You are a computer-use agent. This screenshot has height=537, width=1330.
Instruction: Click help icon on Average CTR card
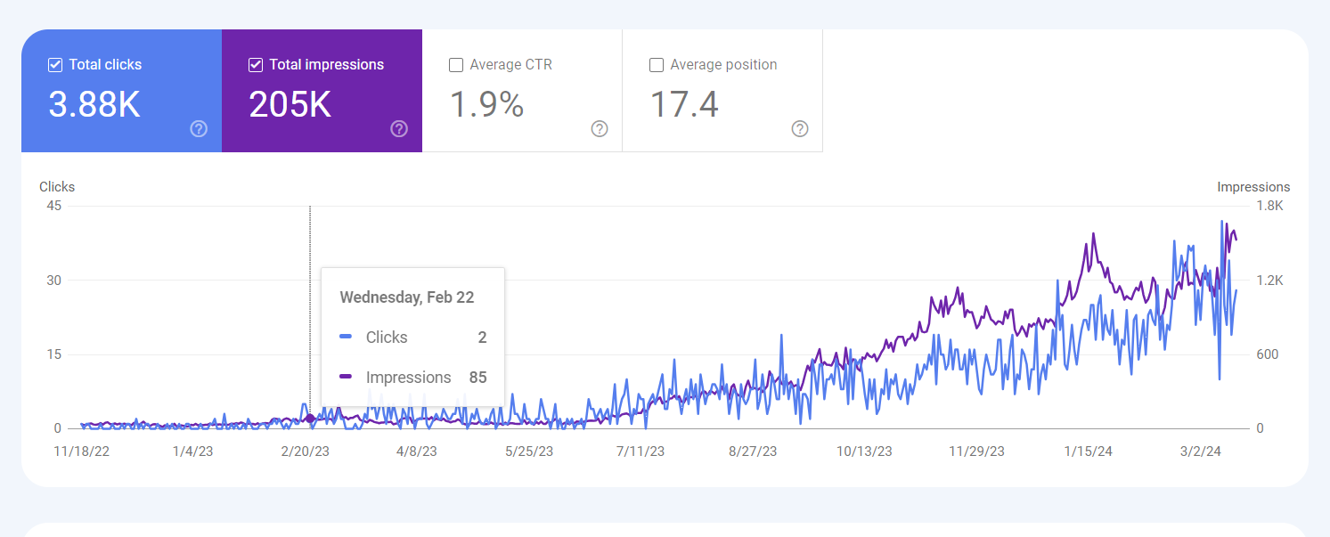600,129
